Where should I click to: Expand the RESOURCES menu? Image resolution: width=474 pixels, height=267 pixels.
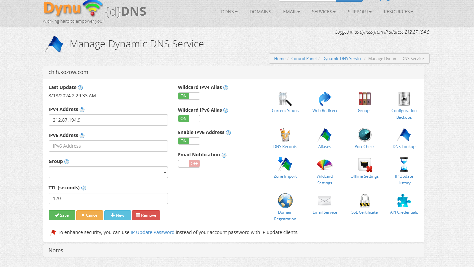click(x=398, y=12)
